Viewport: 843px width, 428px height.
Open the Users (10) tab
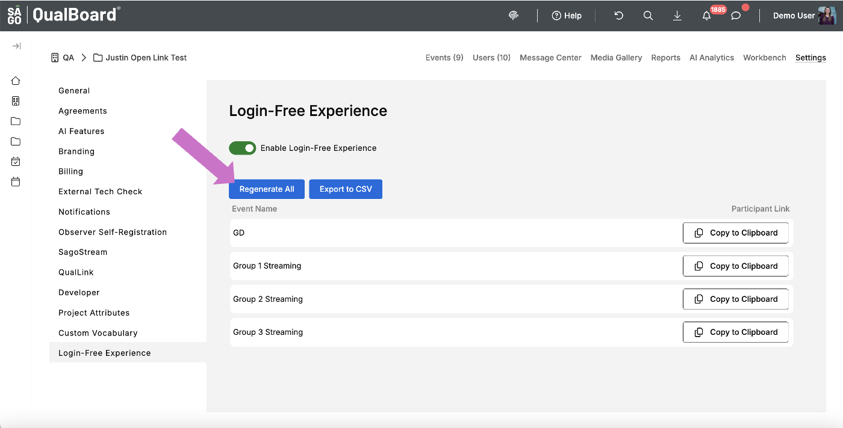pyautogui.click(x=491, y=58)
